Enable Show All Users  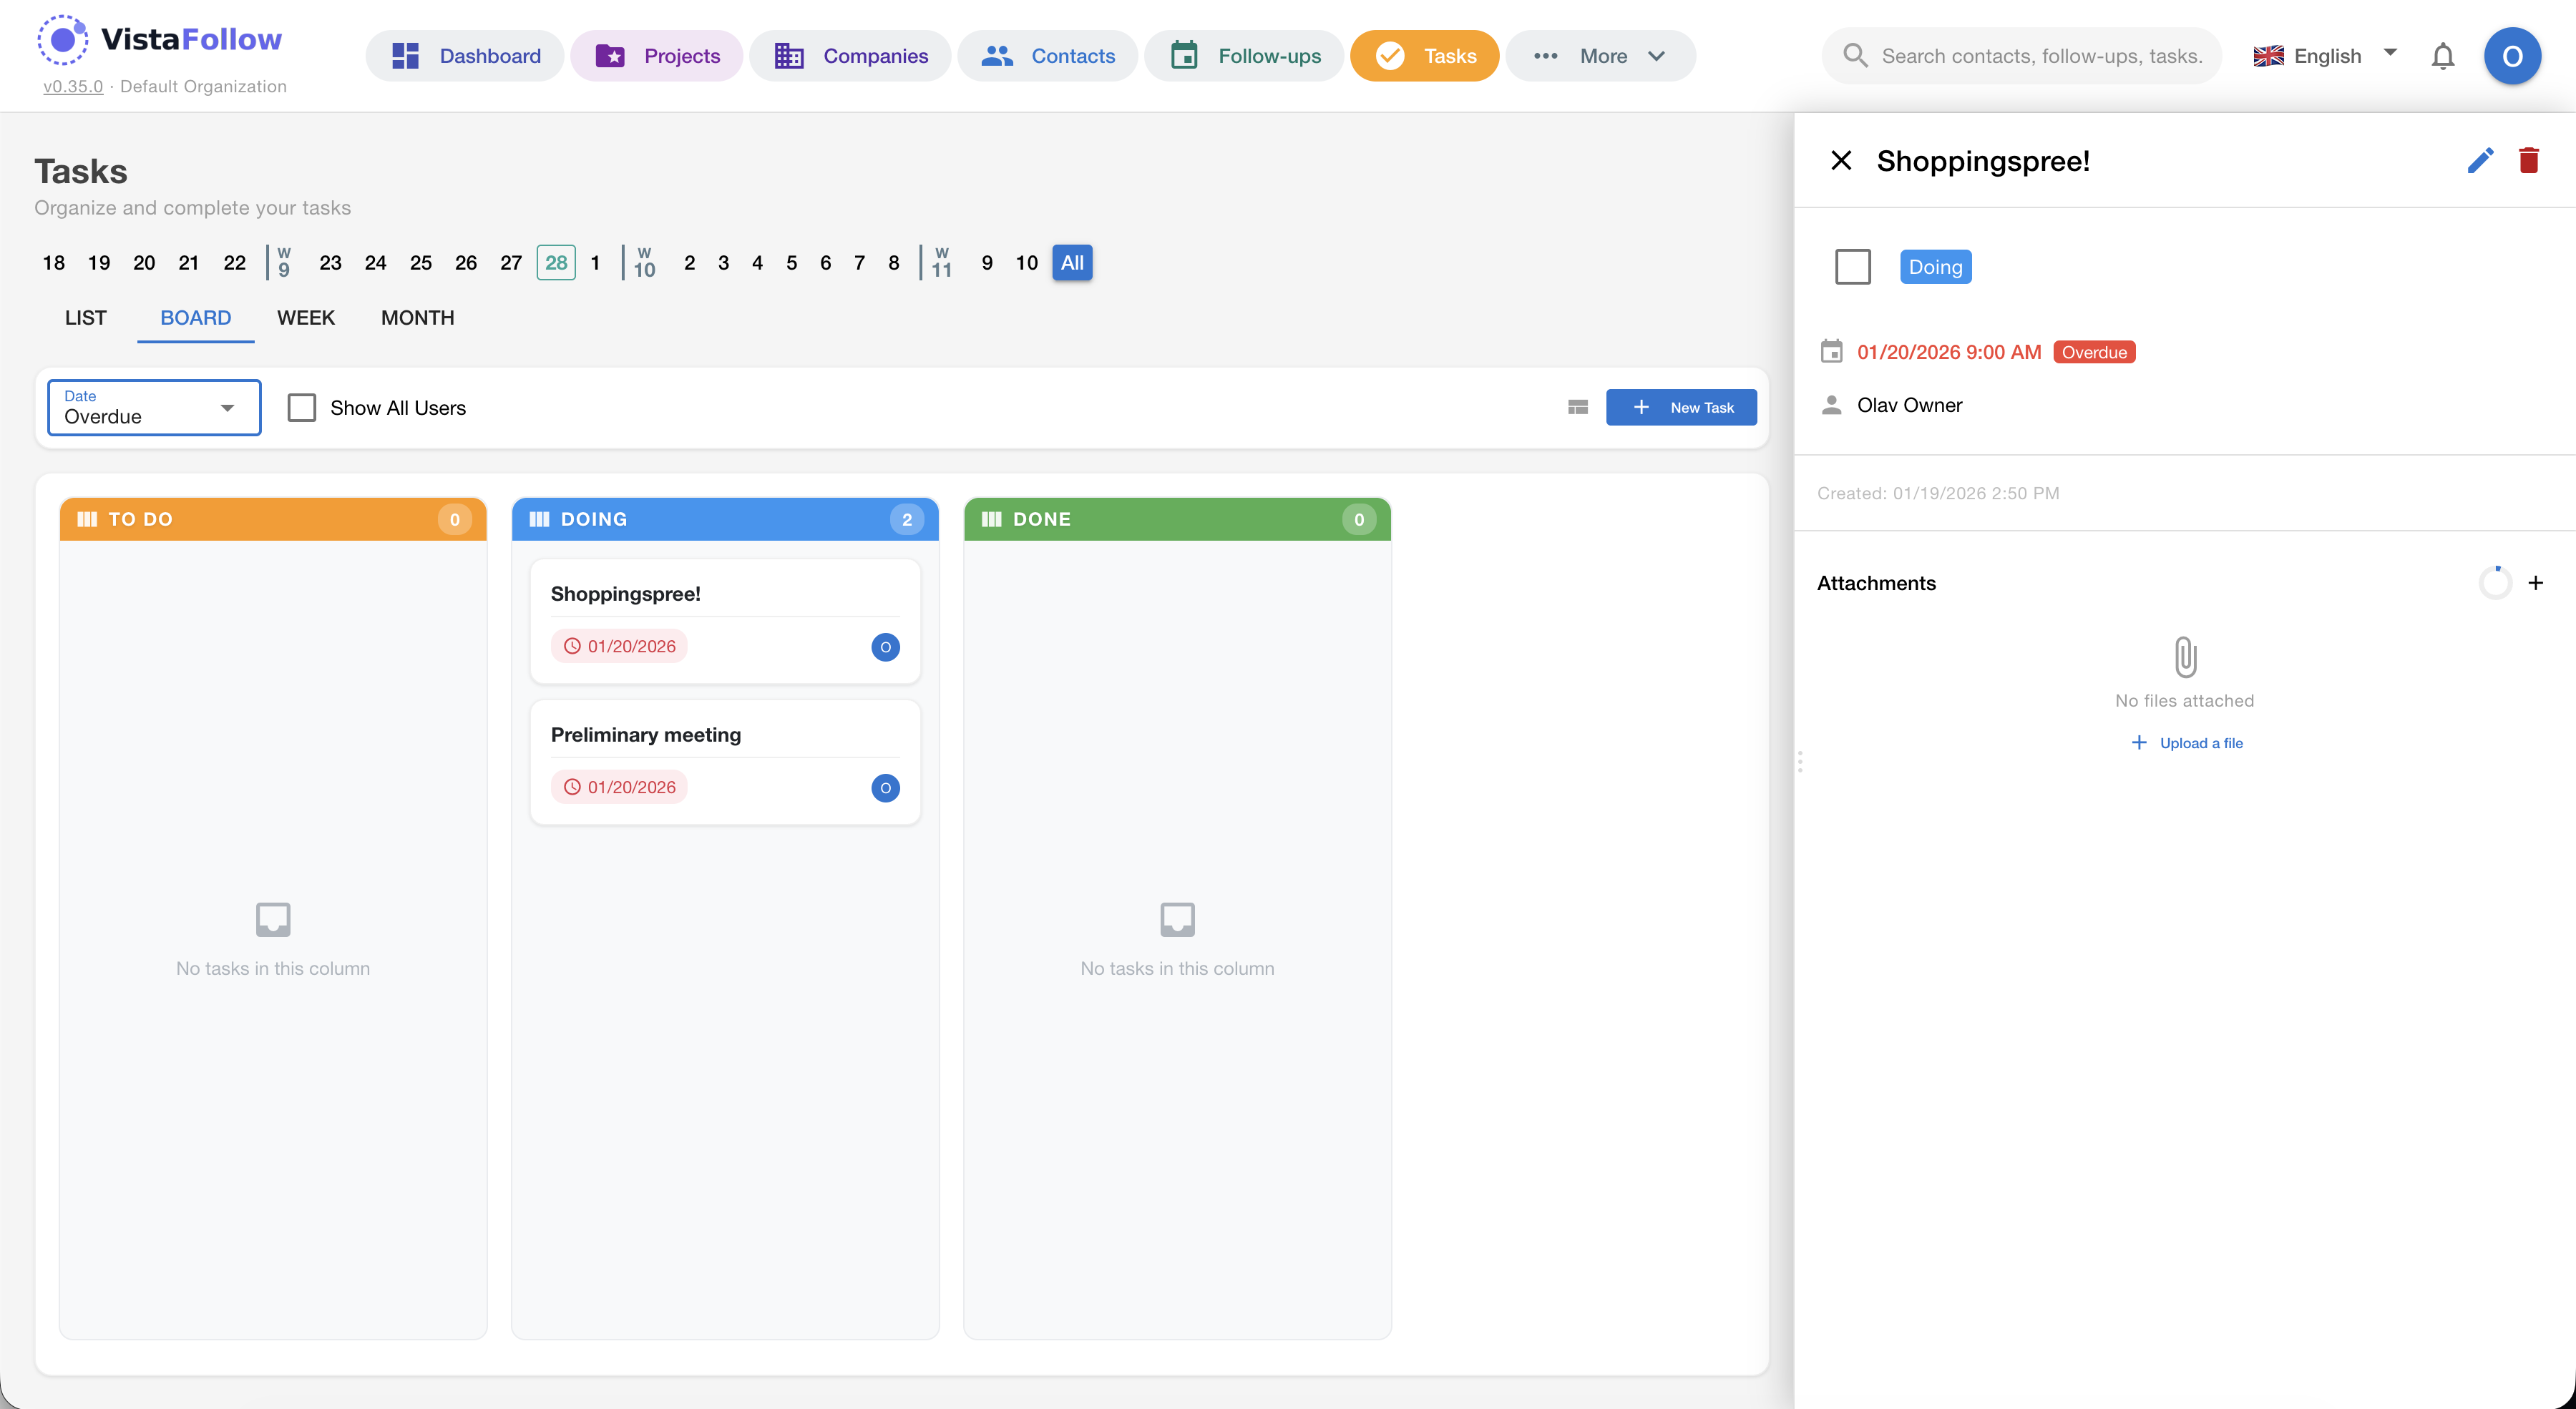pyautogui.click(x=301, y=407)
